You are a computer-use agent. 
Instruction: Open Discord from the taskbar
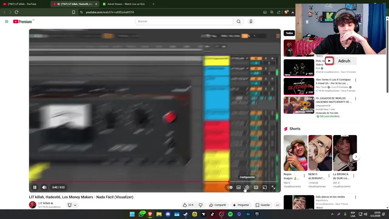point(168,214)
